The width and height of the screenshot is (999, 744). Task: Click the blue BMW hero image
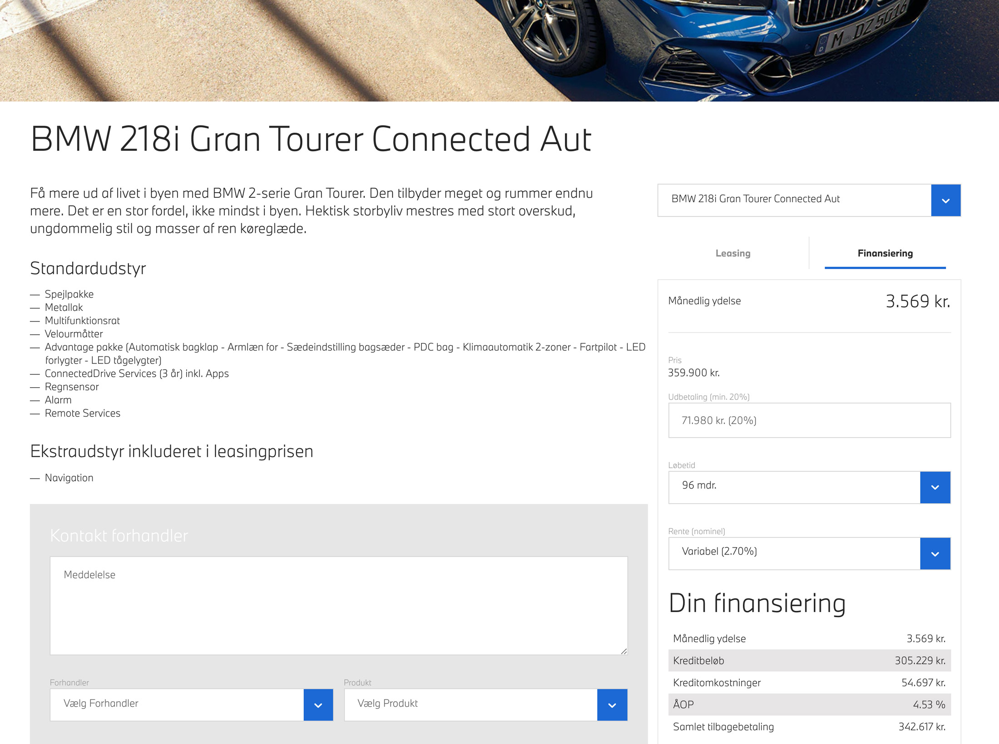pyautogui.click(x=499, y=50)
